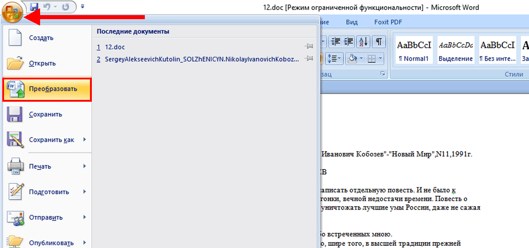Screen dimensions: 529x248
Task: Increase paragraph indent
Action: [349, 41]
